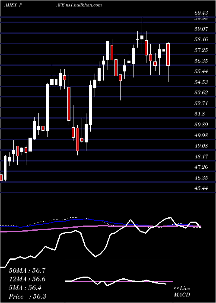Select the tall white candle near 54.53
The width and height of the screenshot is (216, 303).
47,107
